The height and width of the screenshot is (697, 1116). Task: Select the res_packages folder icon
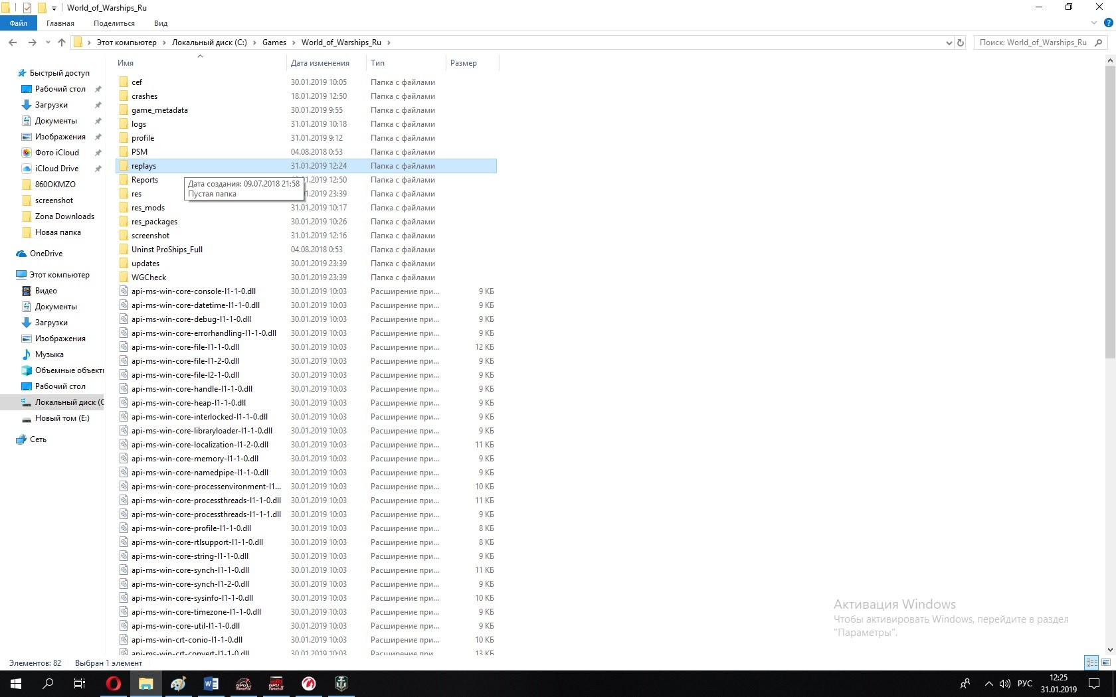pyautogui.click(x=124, y=222)
